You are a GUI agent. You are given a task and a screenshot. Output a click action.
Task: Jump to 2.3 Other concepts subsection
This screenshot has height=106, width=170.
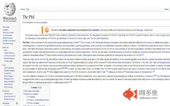(33, 103)
